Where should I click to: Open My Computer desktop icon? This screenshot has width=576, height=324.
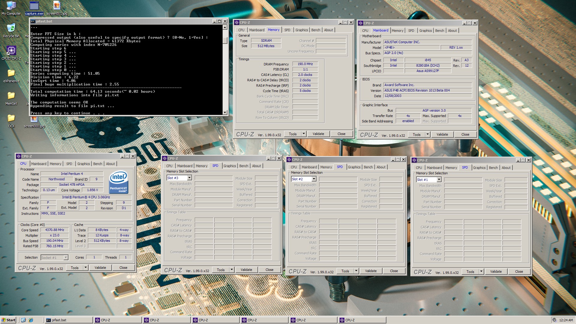(11, 8)
